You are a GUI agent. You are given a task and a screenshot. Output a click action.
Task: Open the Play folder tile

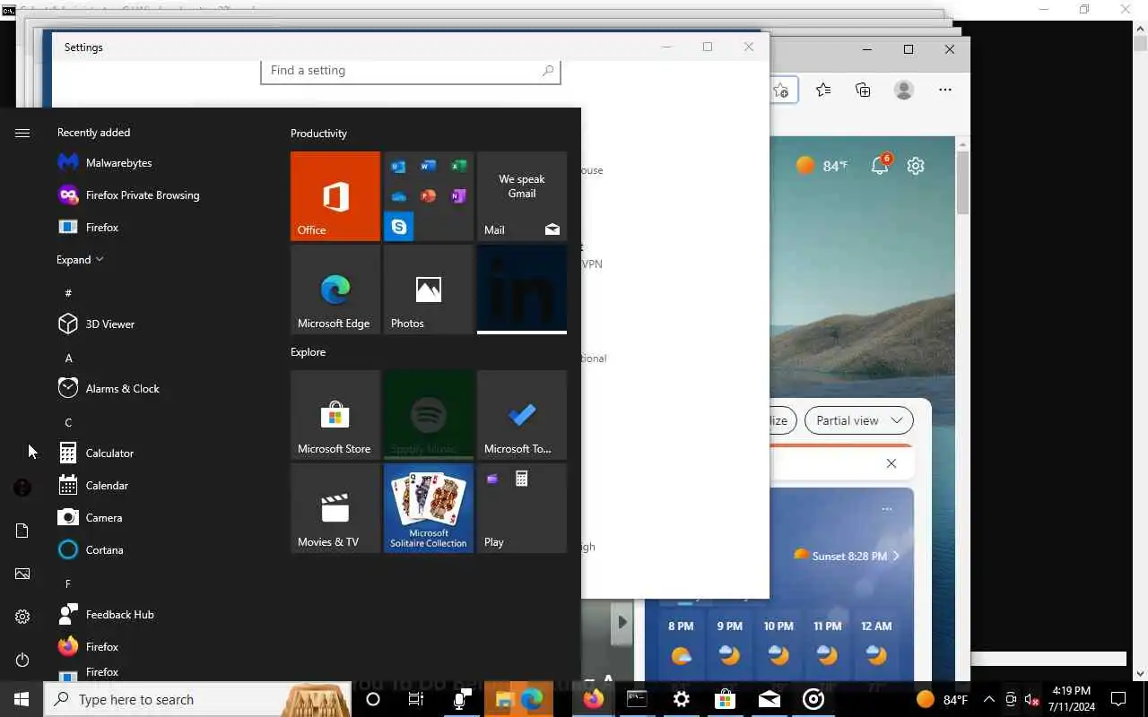pos(522,508)
